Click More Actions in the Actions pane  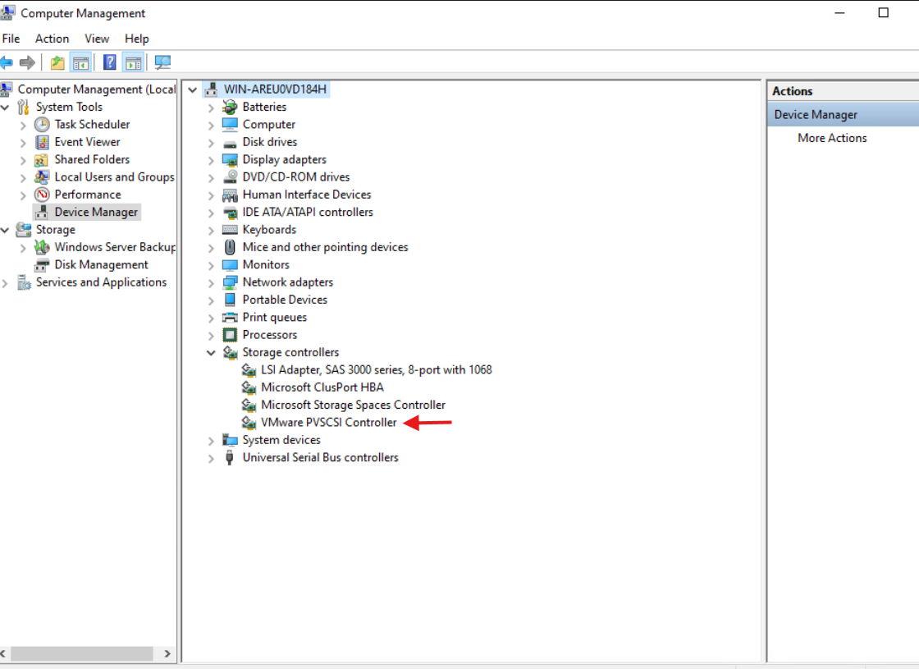coord(832,138)
